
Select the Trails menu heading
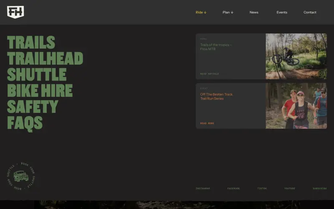click(31, 43)
